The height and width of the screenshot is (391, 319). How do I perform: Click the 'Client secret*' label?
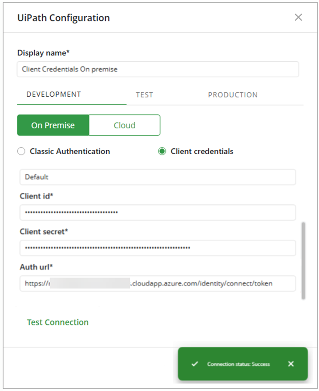44,232
